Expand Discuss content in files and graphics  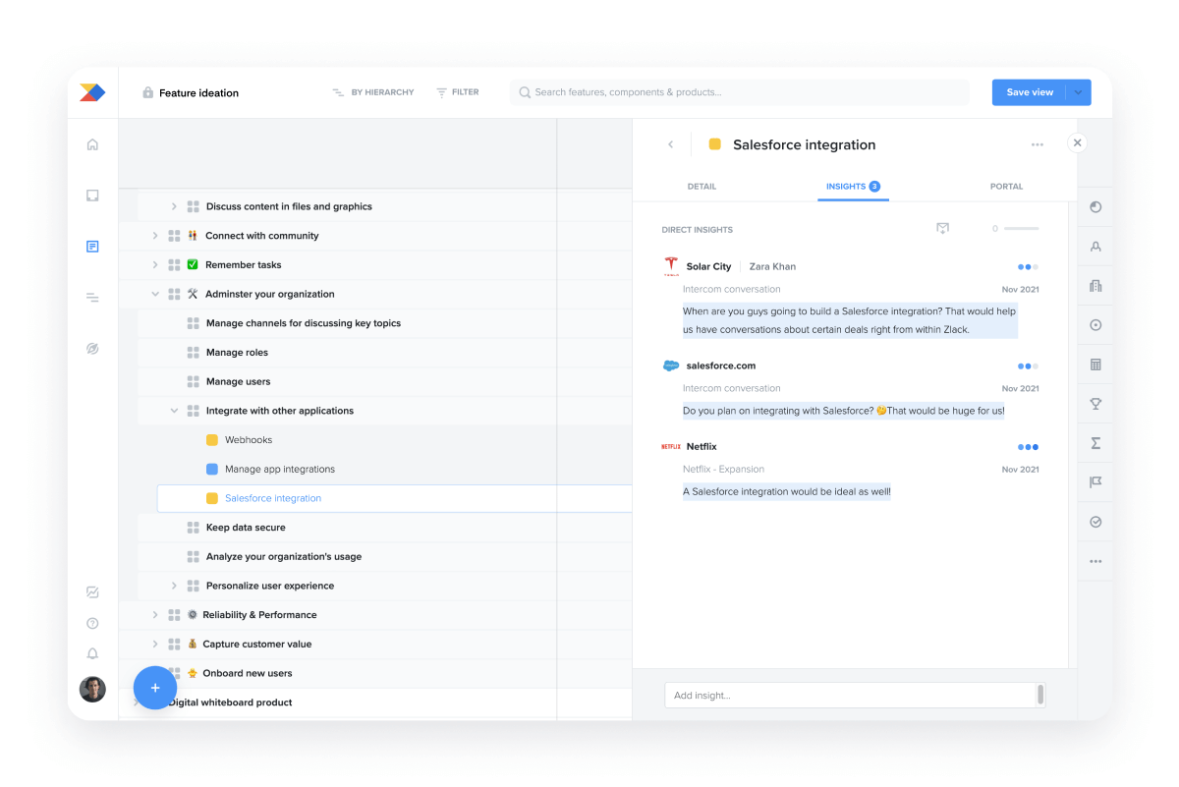point(174,206)
